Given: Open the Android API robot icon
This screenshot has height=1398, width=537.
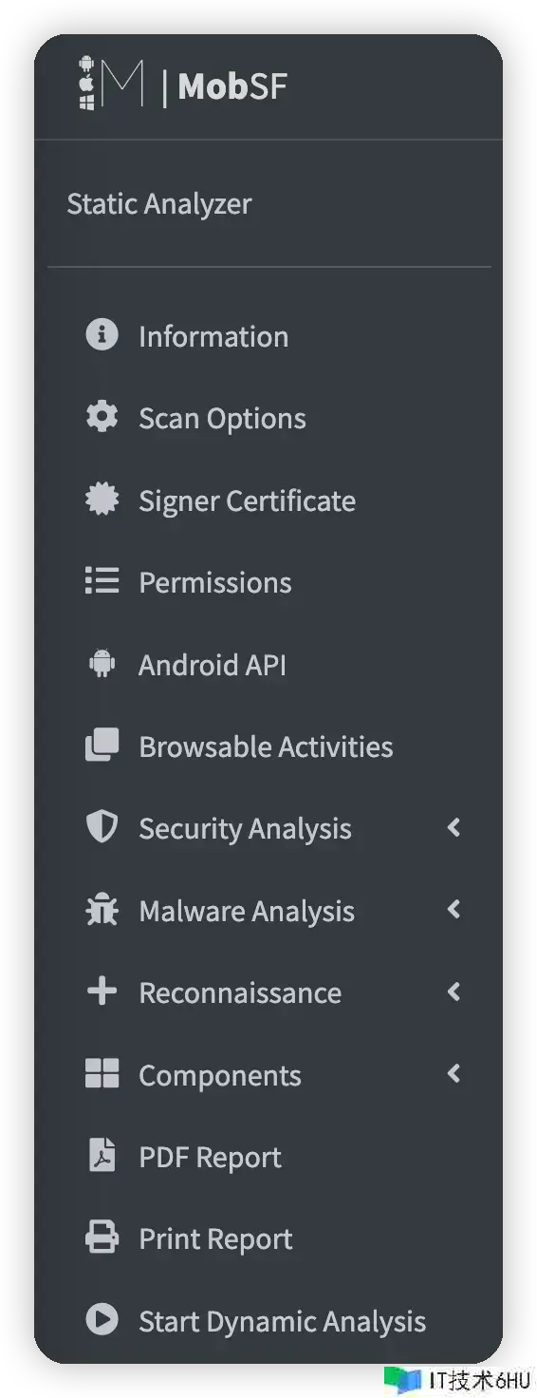Looking at the screenshot, I should pos(102,664).
